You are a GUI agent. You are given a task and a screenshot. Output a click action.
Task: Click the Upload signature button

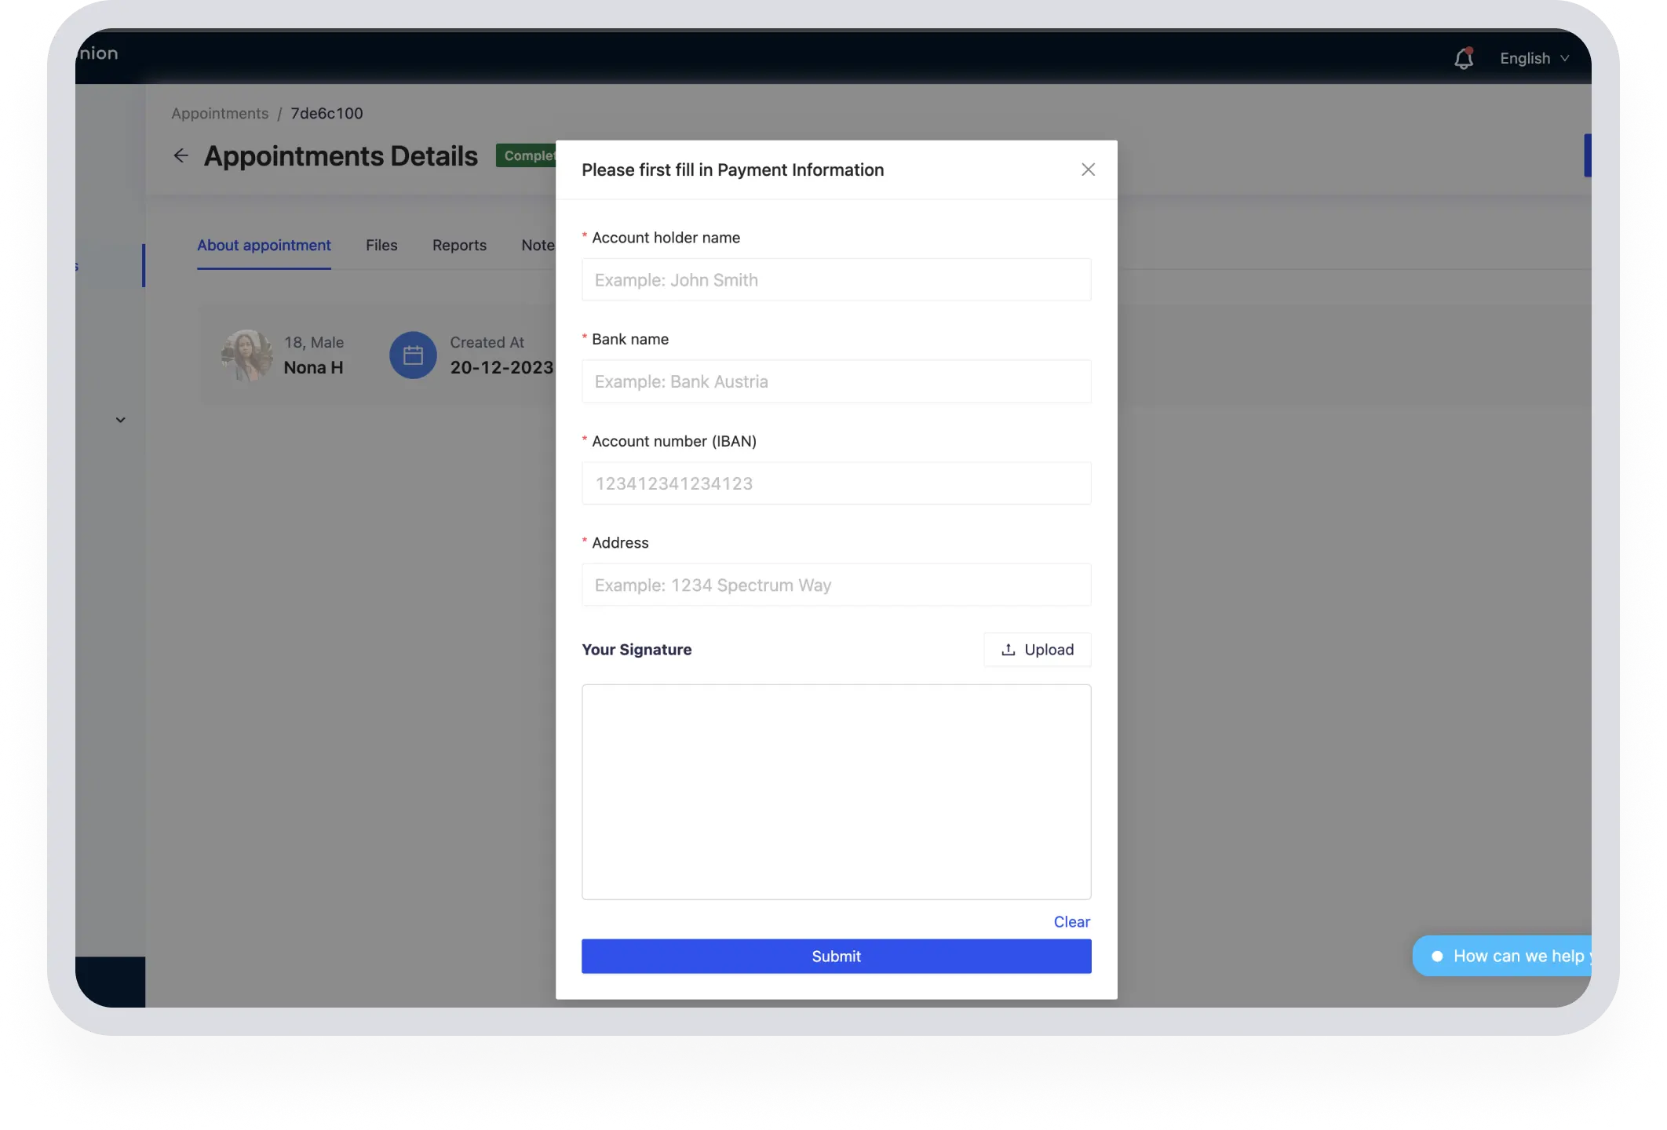[x=1037, y=650]
